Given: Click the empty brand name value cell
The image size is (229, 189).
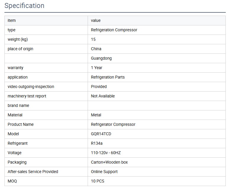Looking at the screenshot, I should [156, 105].
